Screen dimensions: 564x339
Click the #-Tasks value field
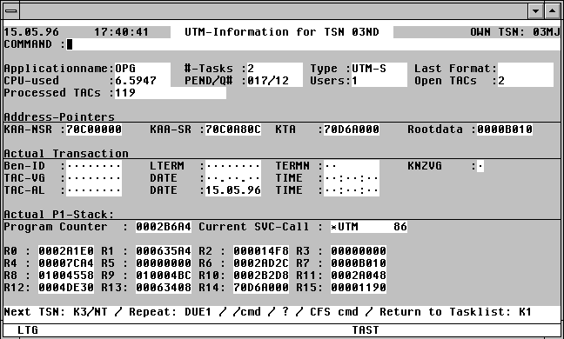tap(275, 69)
